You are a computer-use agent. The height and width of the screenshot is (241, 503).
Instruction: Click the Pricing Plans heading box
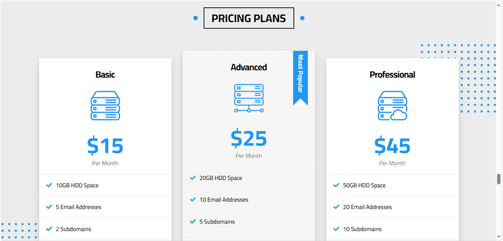click(x=249, y=18)
